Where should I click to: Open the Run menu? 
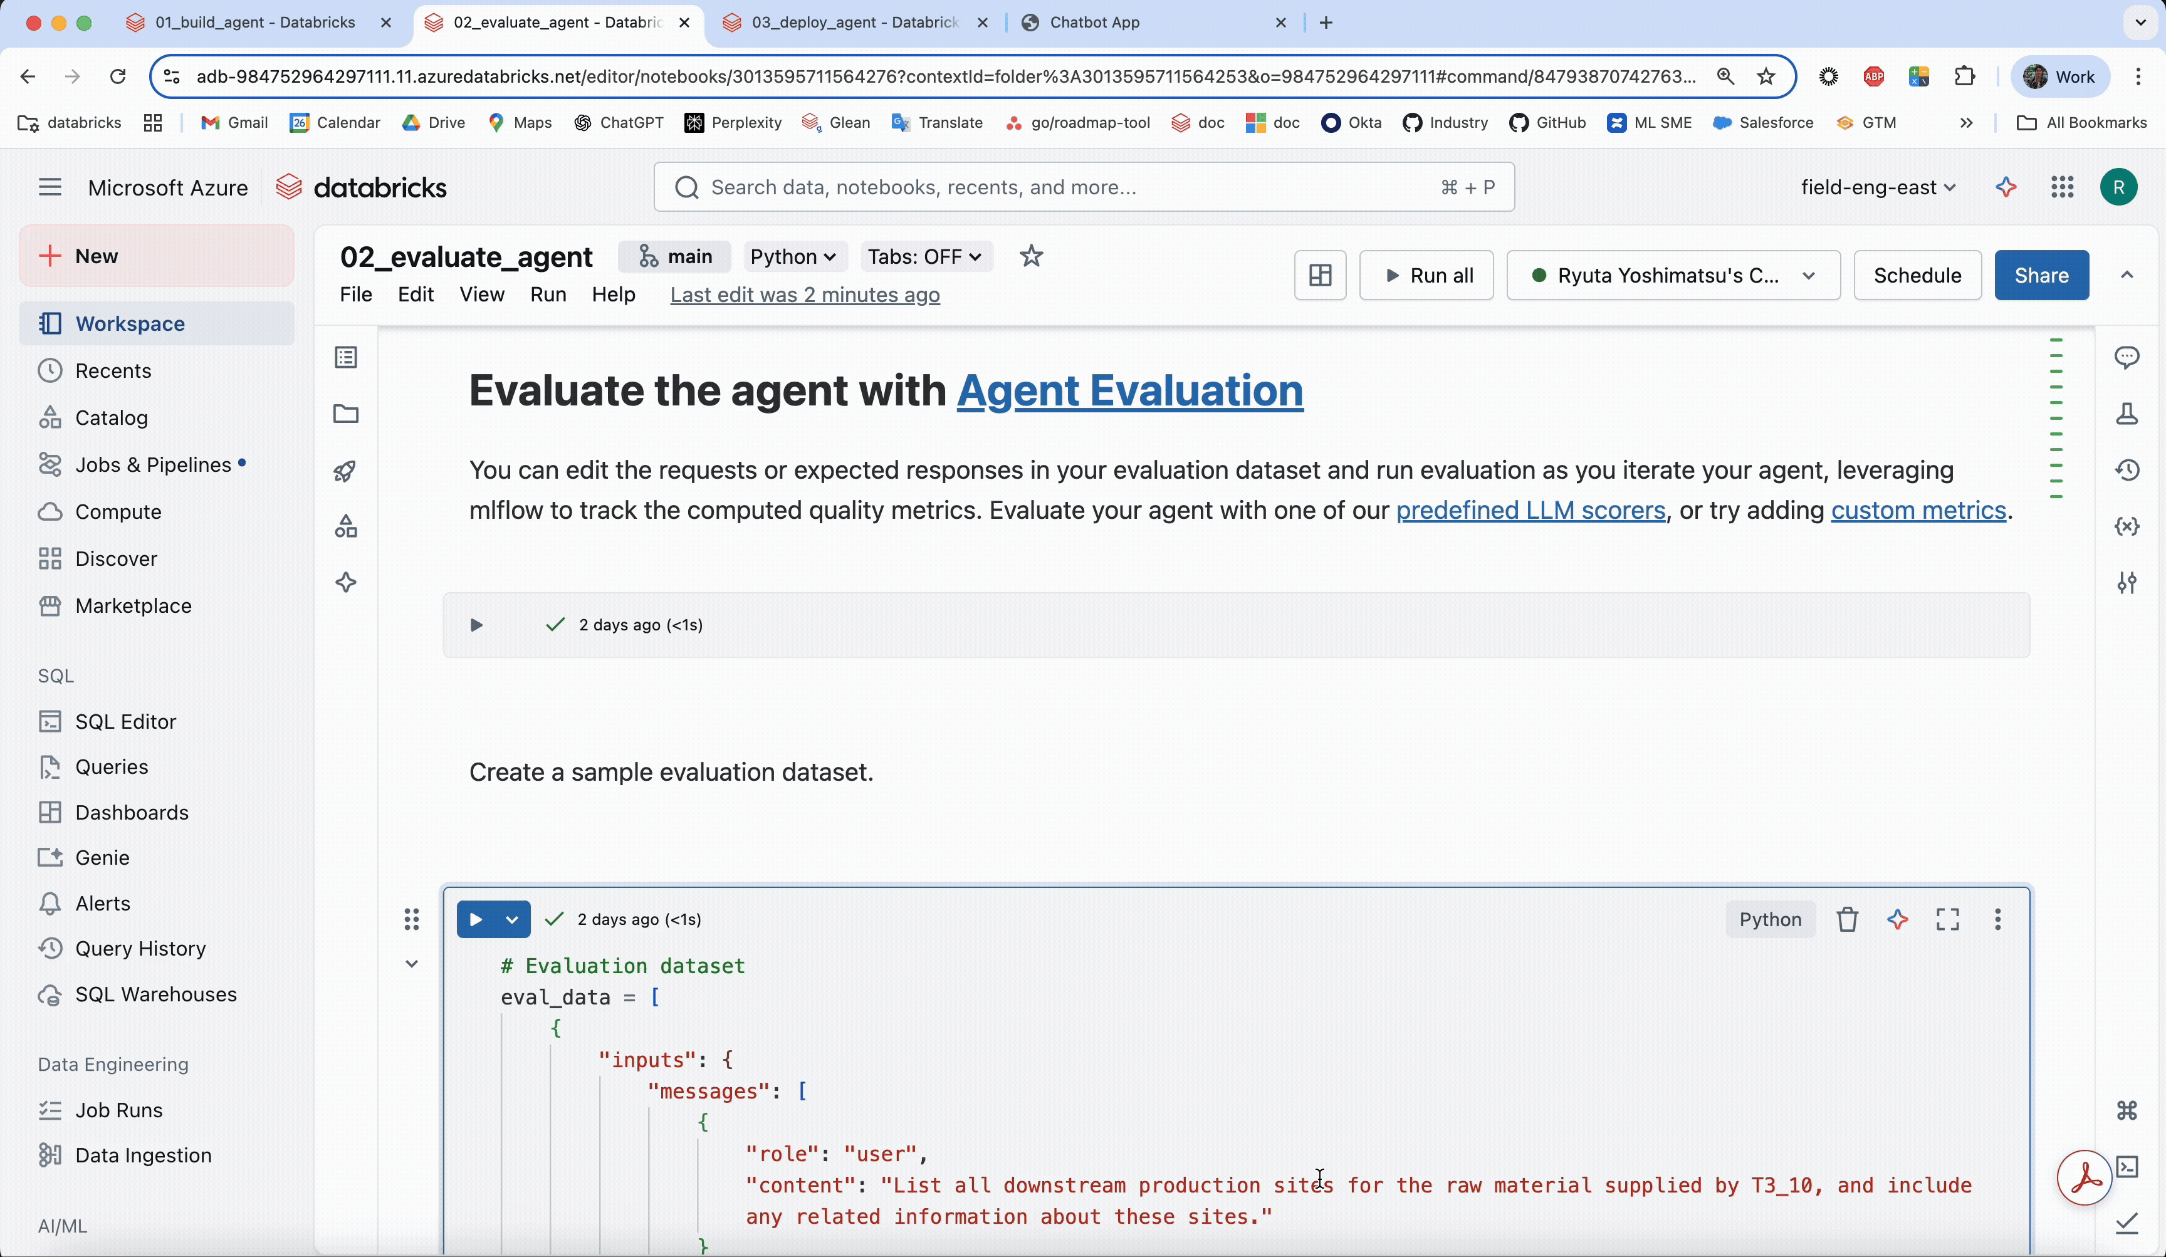click(548, 295)
